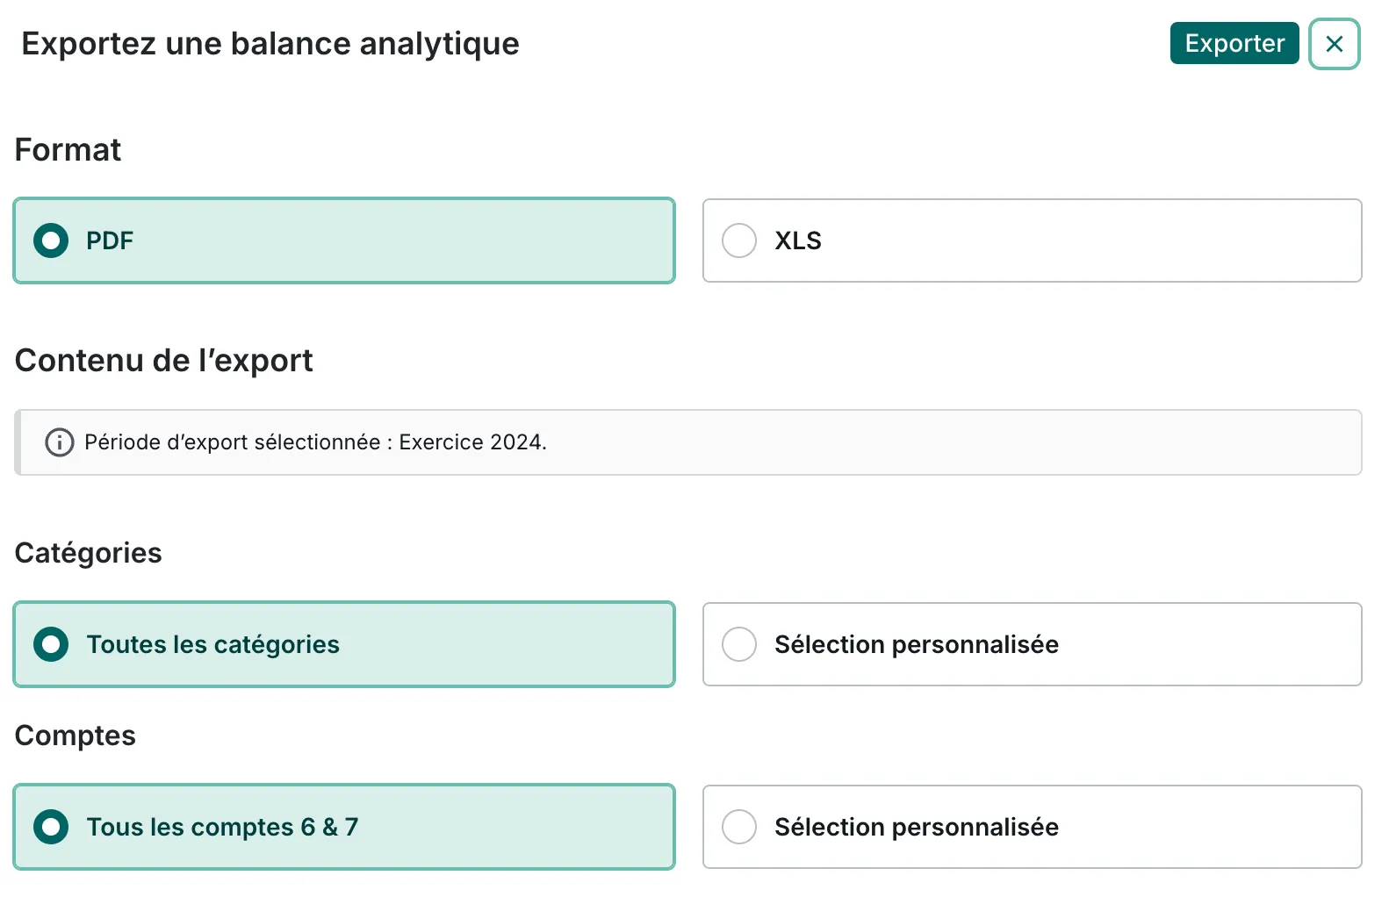Click the info icon beside Période d'export
The image size is (1389, 897).
59,442
